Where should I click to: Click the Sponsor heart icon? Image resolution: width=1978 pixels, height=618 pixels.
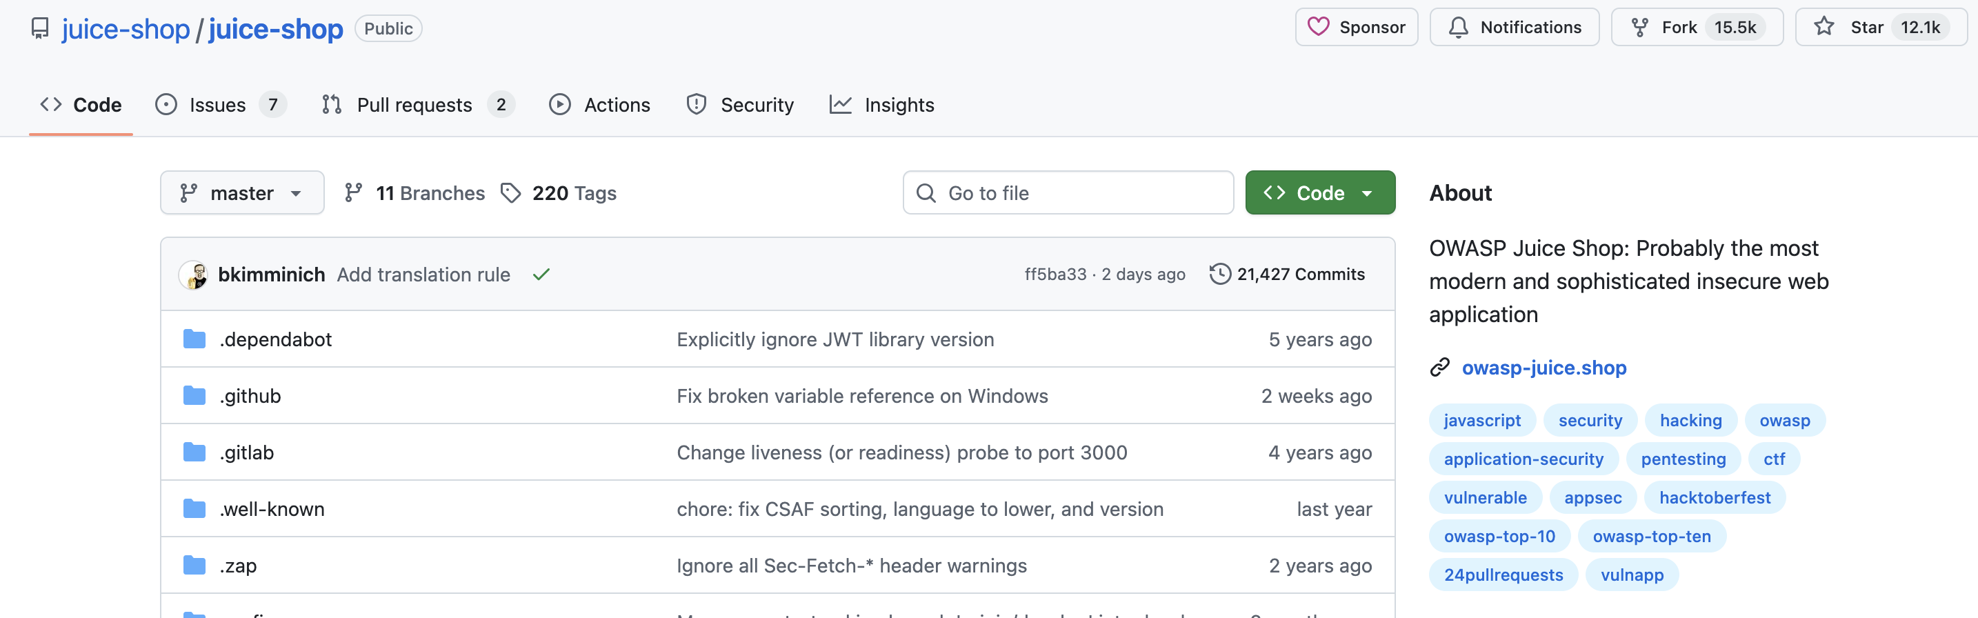click(x=1318, y=28)
